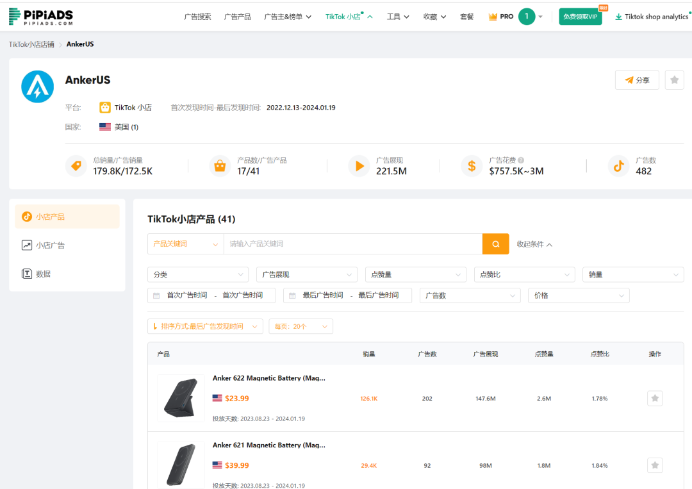Click the 首次广告时间 start date field
The height and width of the screenshot is (489, 692).
[x=186, y=295]
